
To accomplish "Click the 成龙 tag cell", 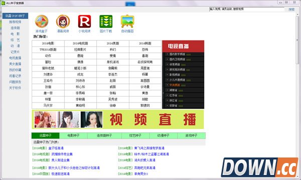I will [80, 74].
